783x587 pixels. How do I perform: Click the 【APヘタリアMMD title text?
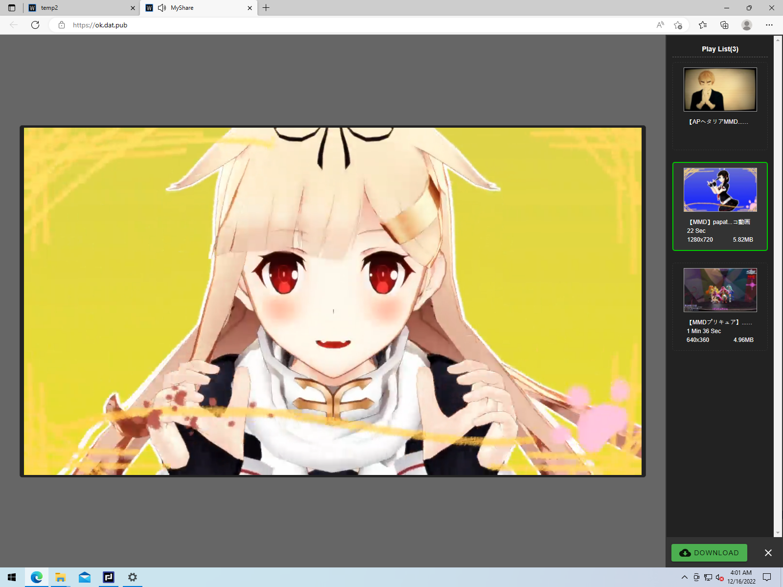[x=718, y=122]
